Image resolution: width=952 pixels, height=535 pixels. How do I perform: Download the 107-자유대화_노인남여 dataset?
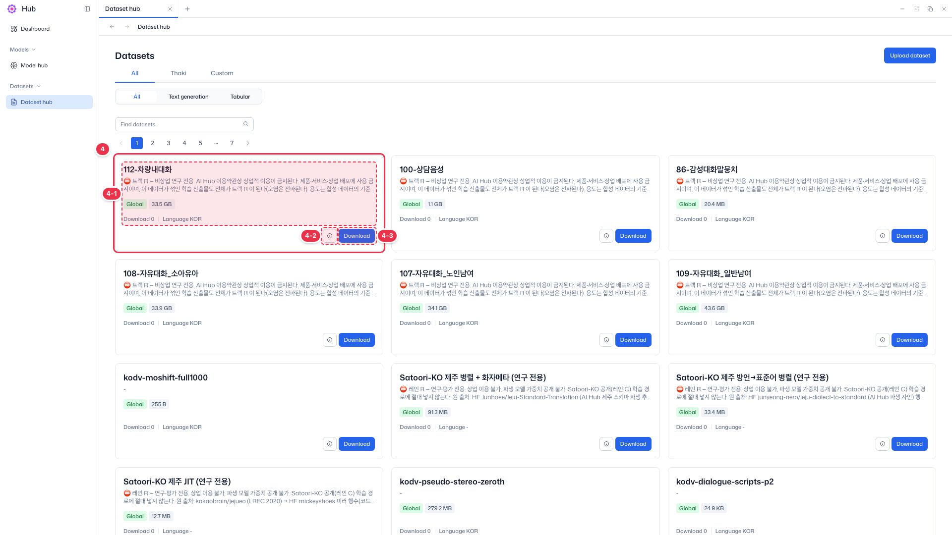point(633,340)
